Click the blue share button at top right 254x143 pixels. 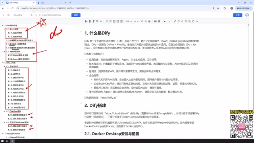point(238,15)
